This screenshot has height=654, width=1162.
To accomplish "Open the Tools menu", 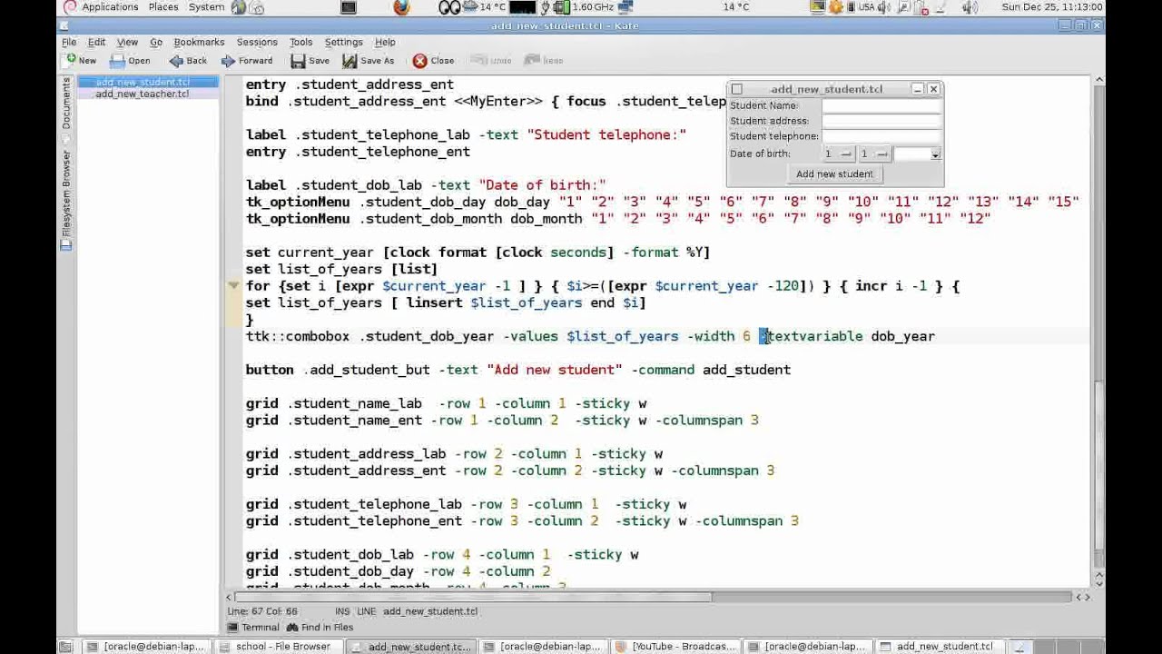I will click(300, 42).
